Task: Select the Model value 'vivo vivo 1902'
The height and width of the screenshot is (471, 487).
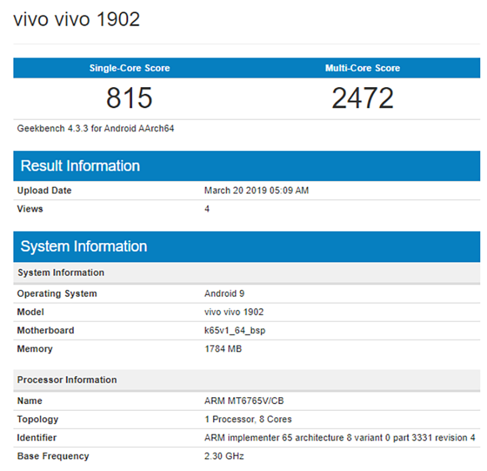Action: pyautogui.click(x=234, y=312)
